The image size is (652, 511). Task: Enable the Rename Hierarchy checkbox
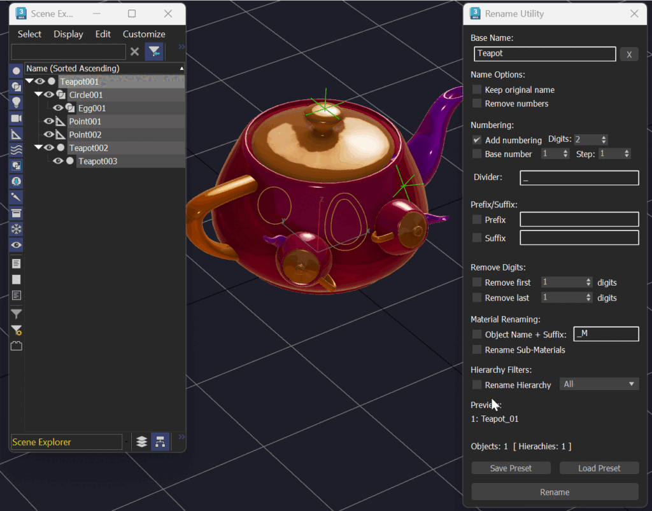pyautogui.click(x=477, y=385)
